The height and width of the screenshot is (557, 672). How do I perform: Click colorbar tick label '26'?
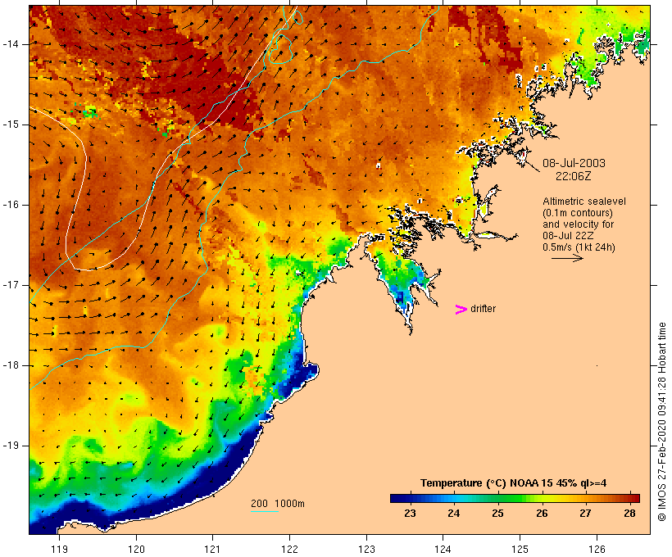(x=542, y=514)
